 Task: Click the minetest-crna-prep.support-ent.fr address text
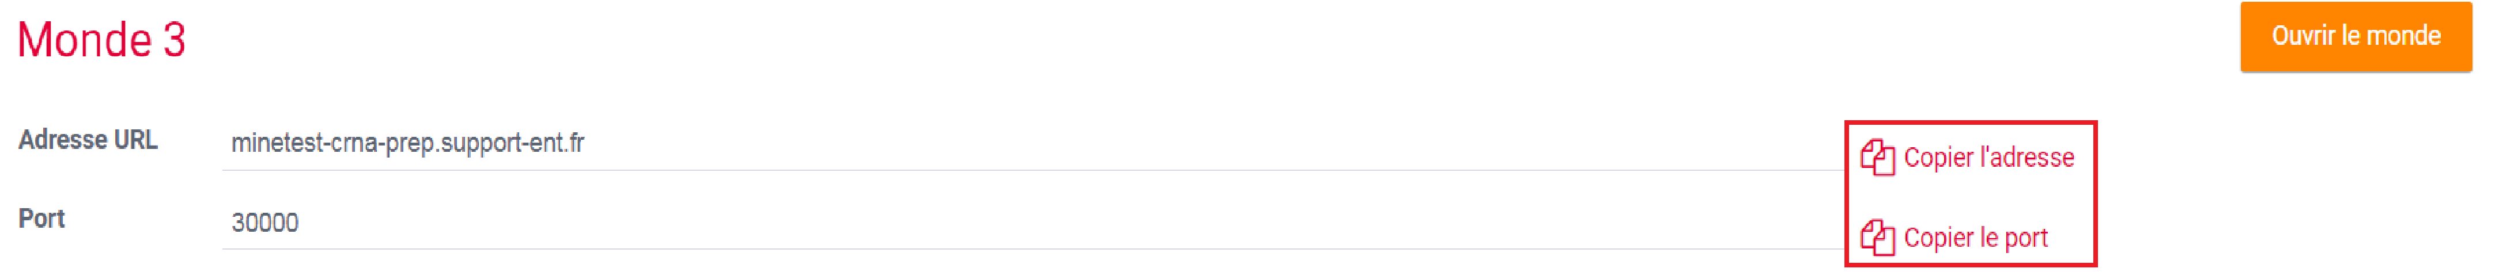point(407,143)
